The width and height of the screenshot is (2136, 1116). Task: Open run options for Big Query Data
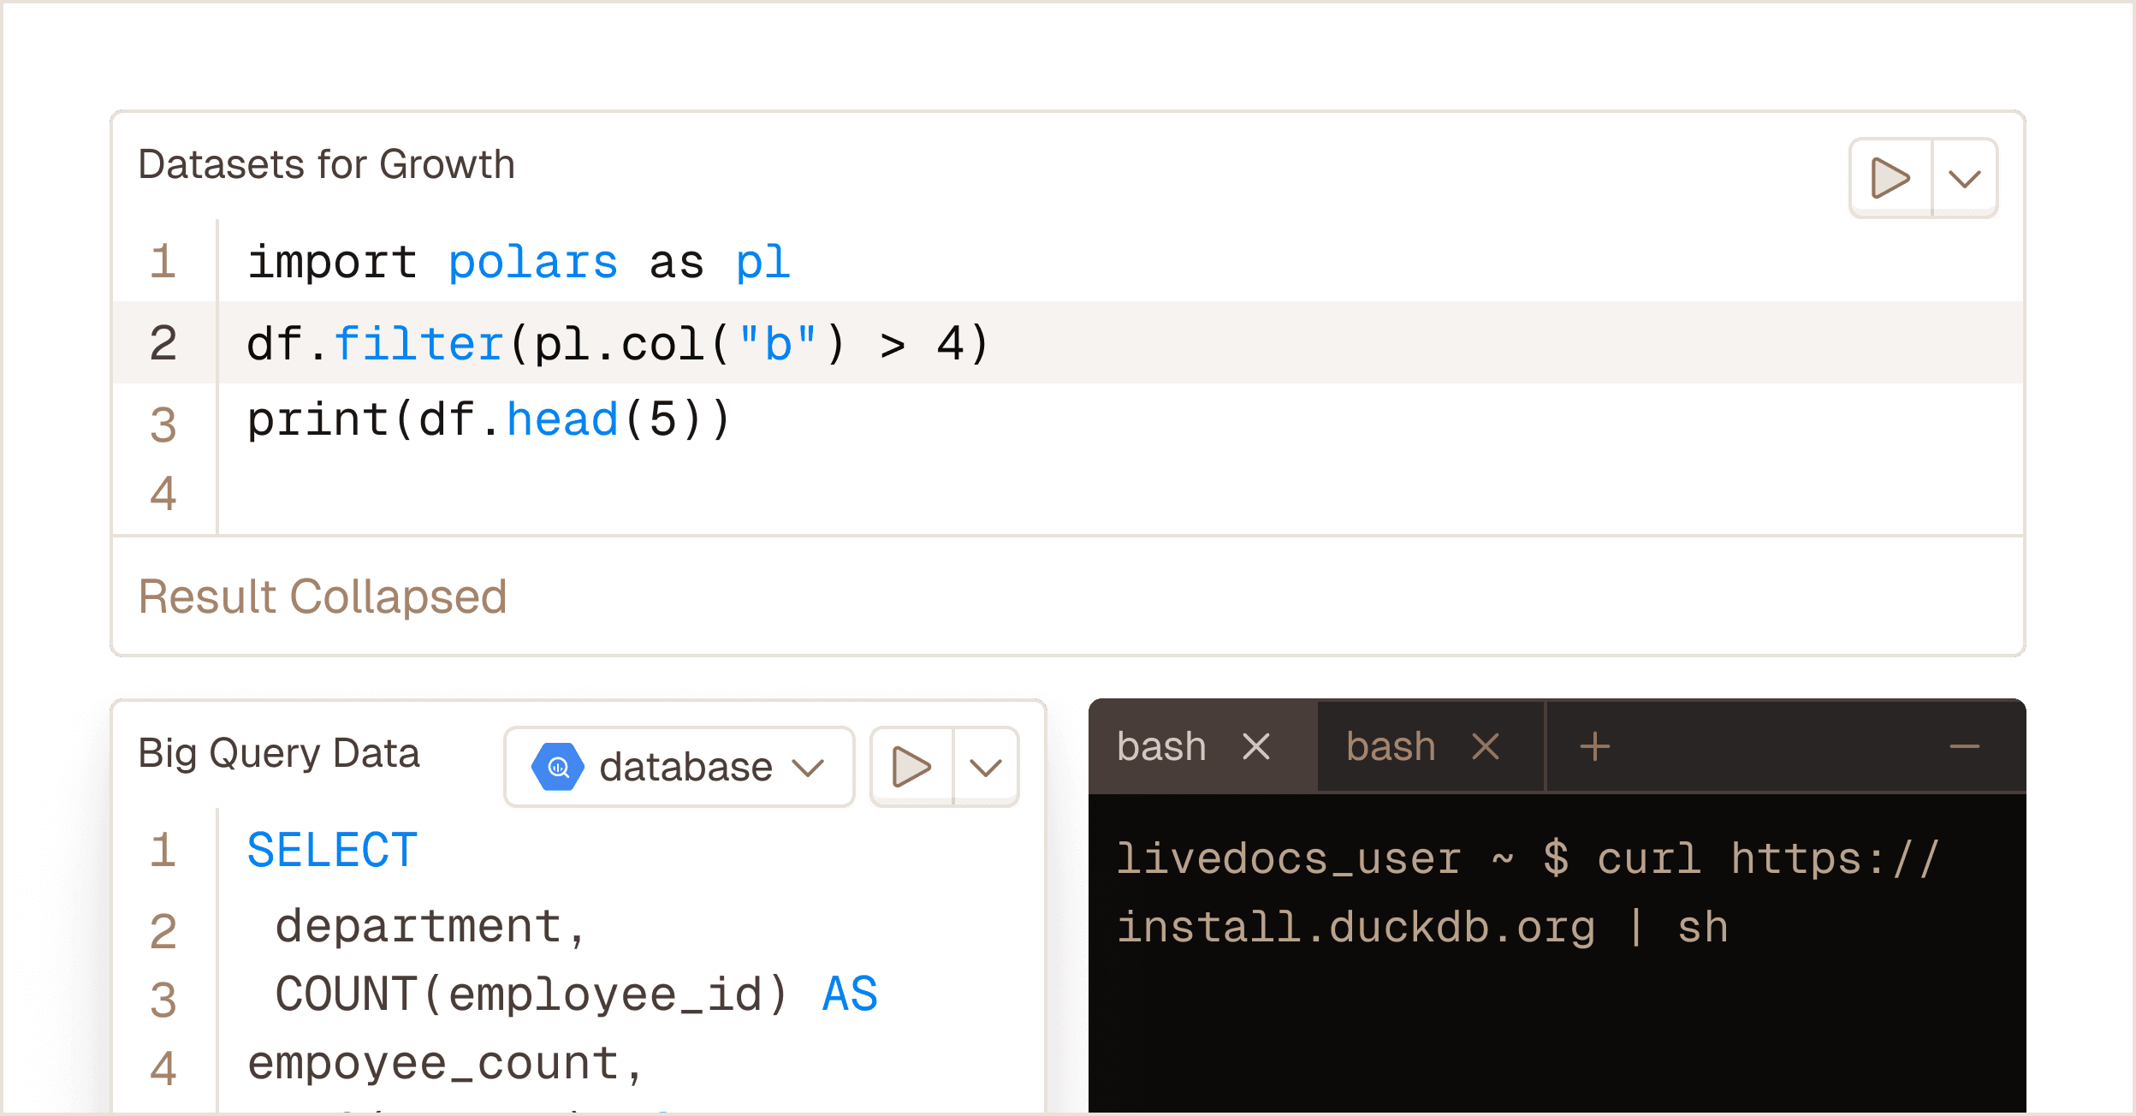[986, 766]
